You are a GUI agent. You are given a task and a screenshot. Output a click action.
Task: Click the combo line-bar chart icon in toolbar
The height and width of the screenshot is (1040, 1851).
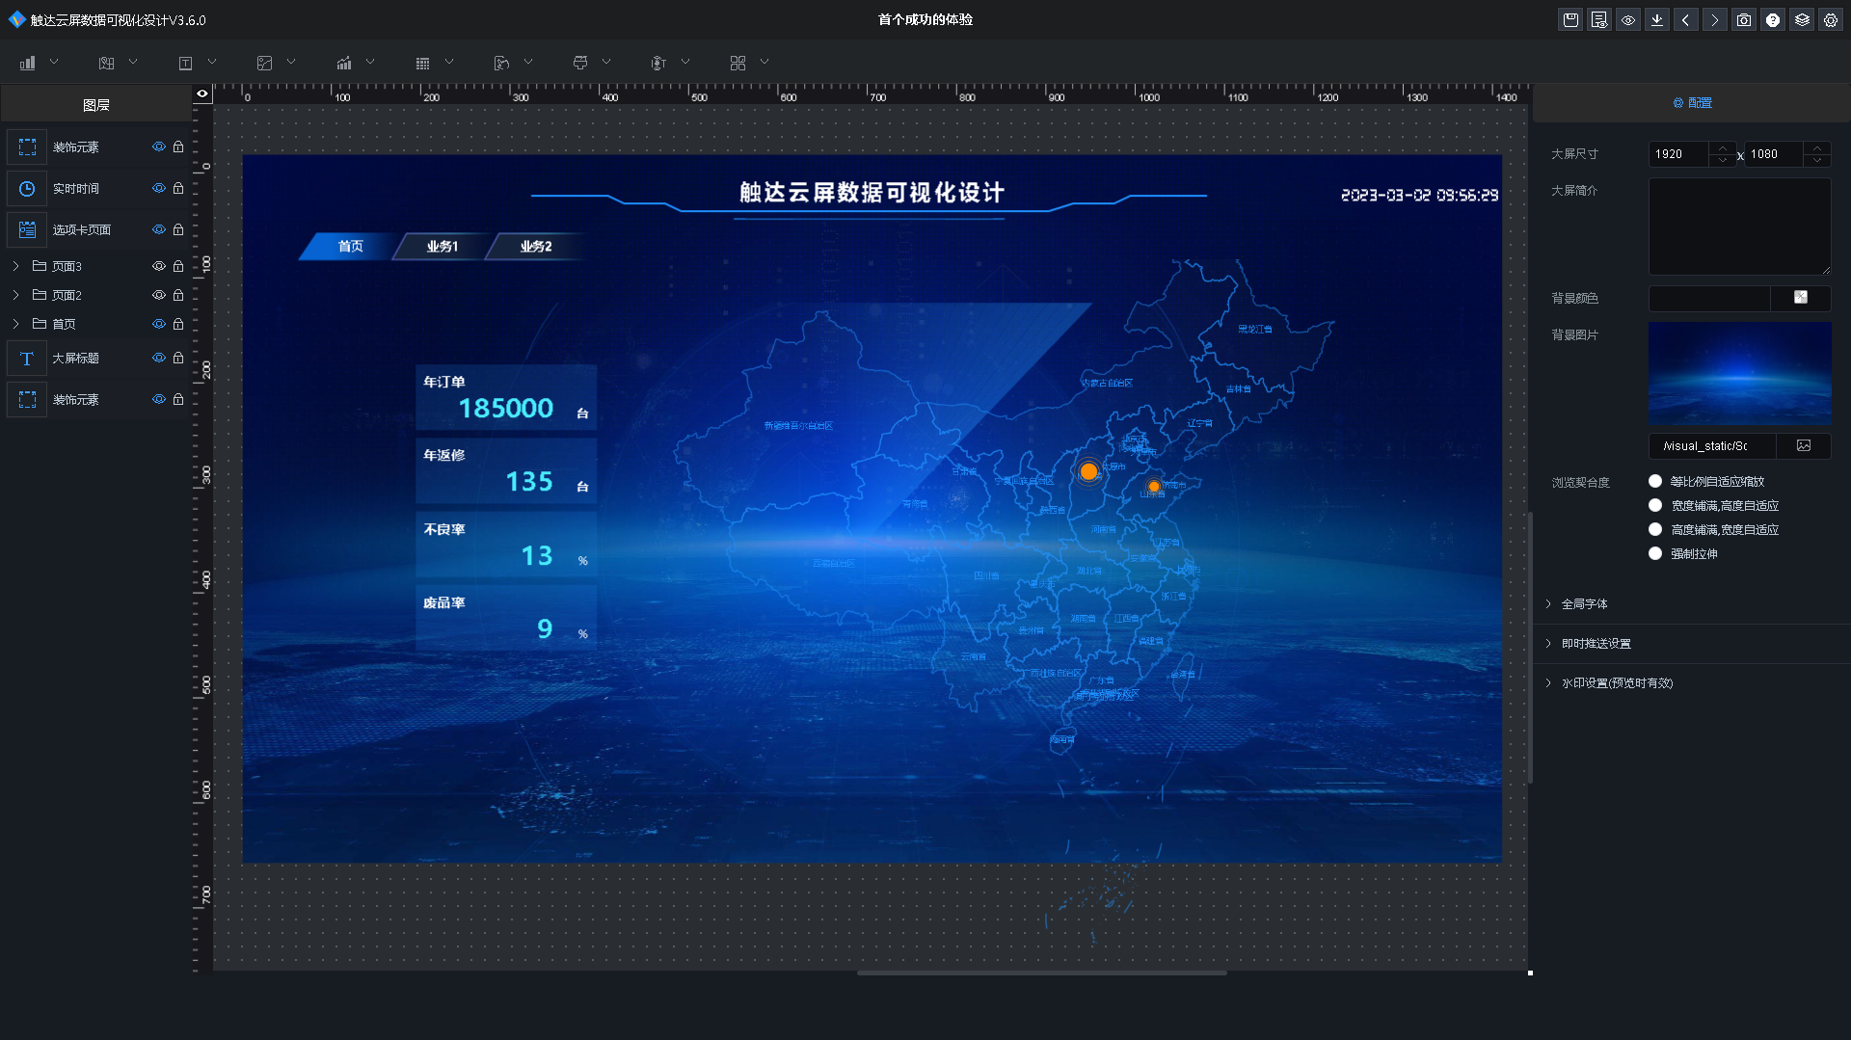tap(344, 63)
